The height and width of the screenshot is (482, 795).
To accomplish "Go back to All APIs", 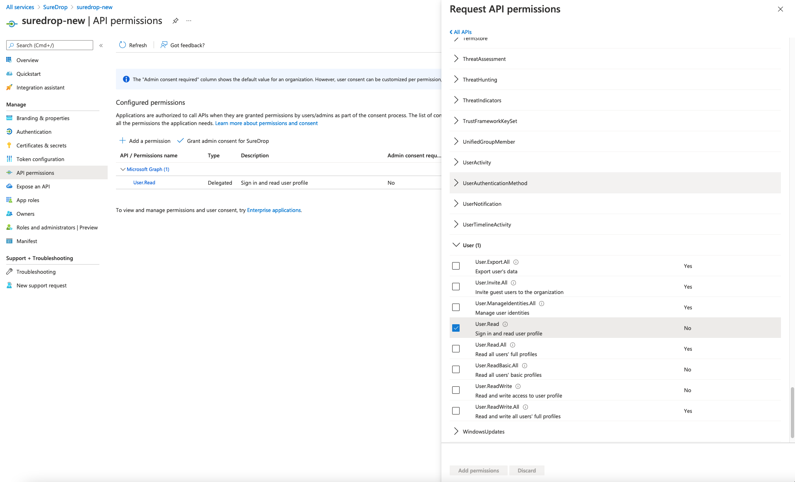I will [460, 32].
